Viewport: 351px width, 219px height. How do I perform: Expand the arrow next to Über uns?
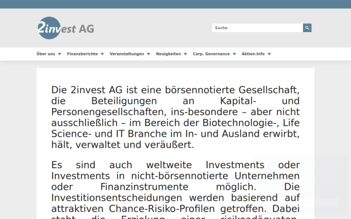coord(60,54)
